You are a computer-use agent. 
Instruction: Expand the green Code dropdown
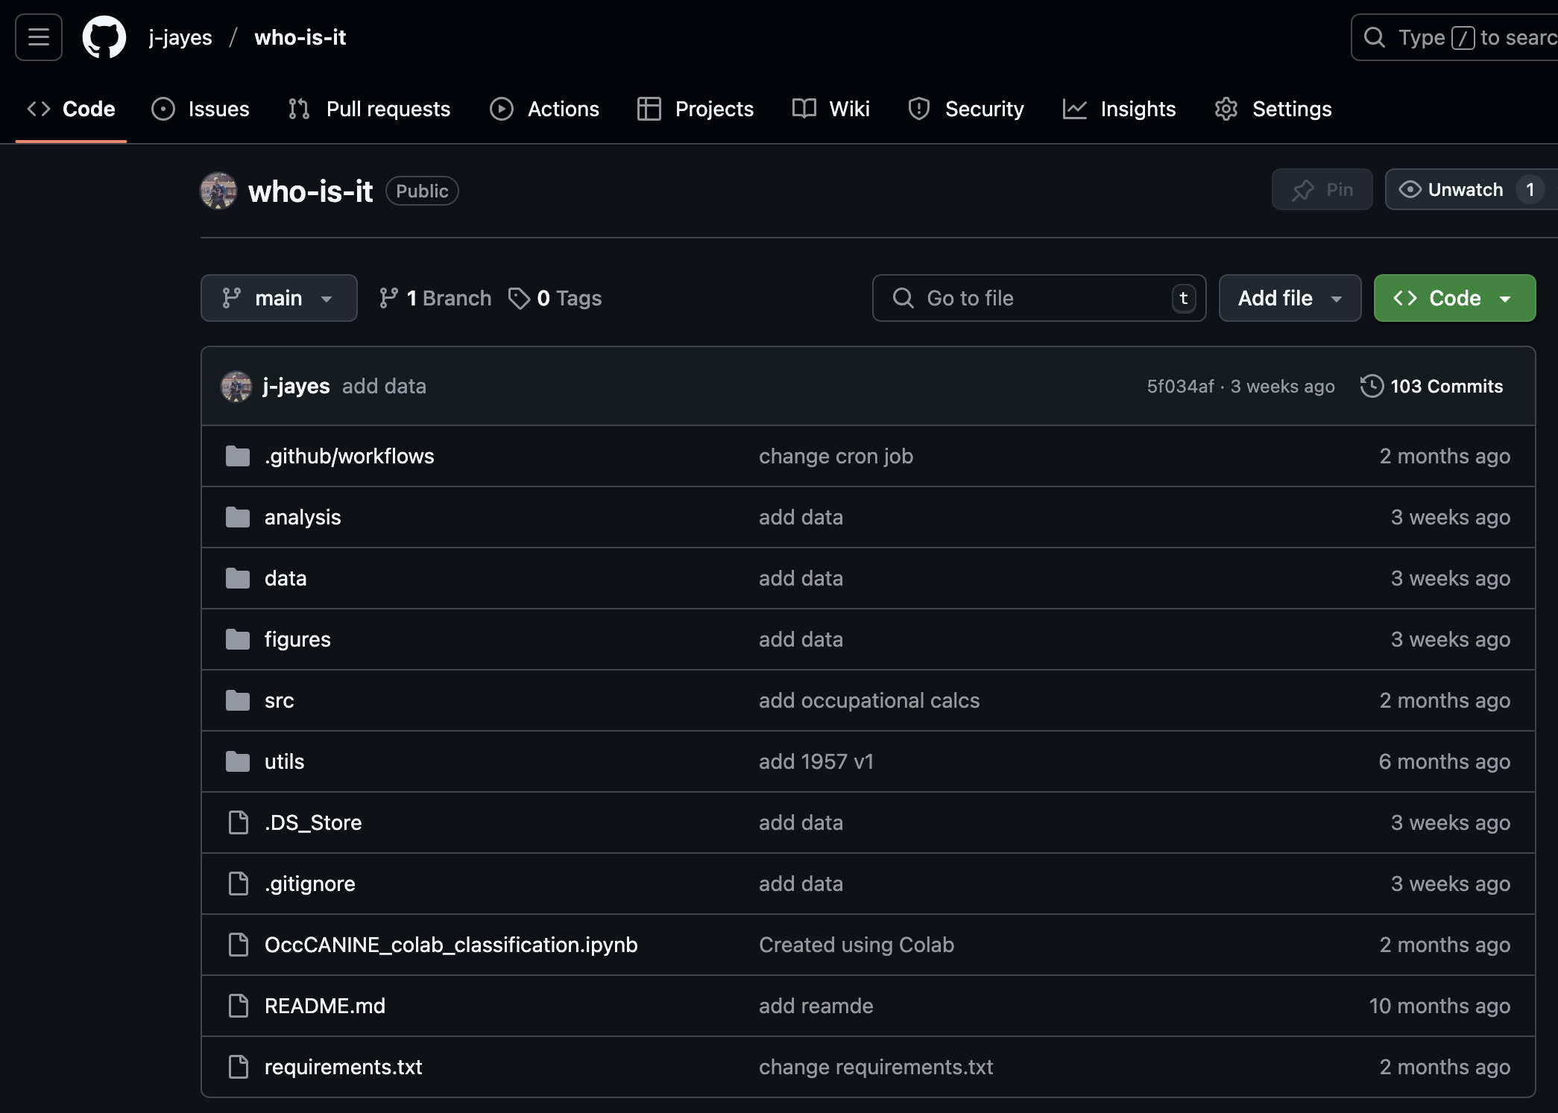click(x=1454, y=298)
